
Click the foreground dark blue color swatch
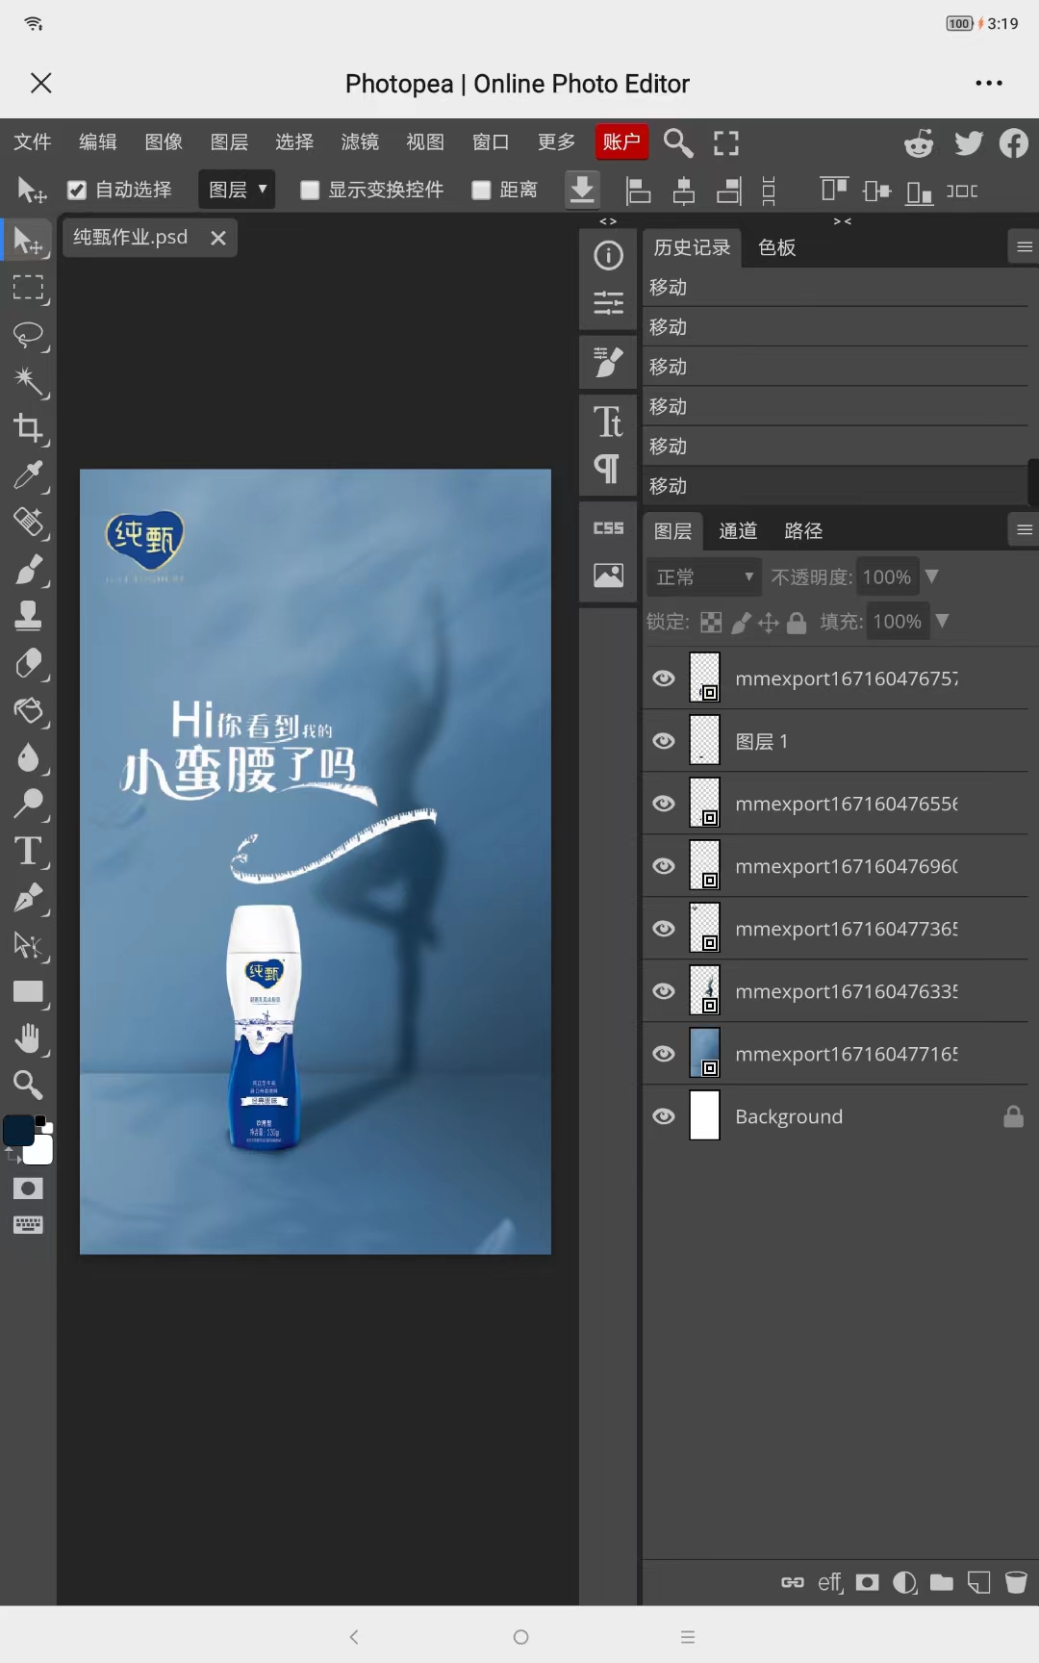[x=18, y=1131]
